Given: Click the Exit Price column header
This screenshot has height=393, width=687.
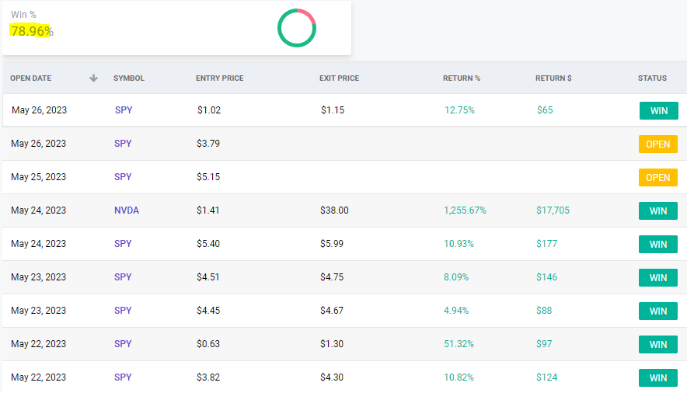Looking at the screenshot, I should pos(339,78).
